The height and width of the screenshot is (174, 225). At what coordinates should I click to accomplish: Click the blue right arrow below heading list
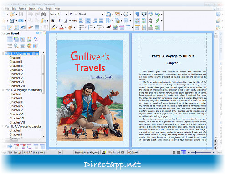point(10,146)
